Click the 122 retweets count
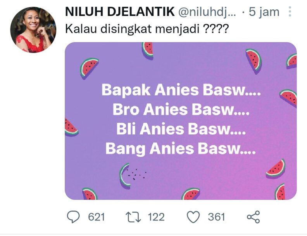The image size is (307, 236). click(x=156, y=217)
